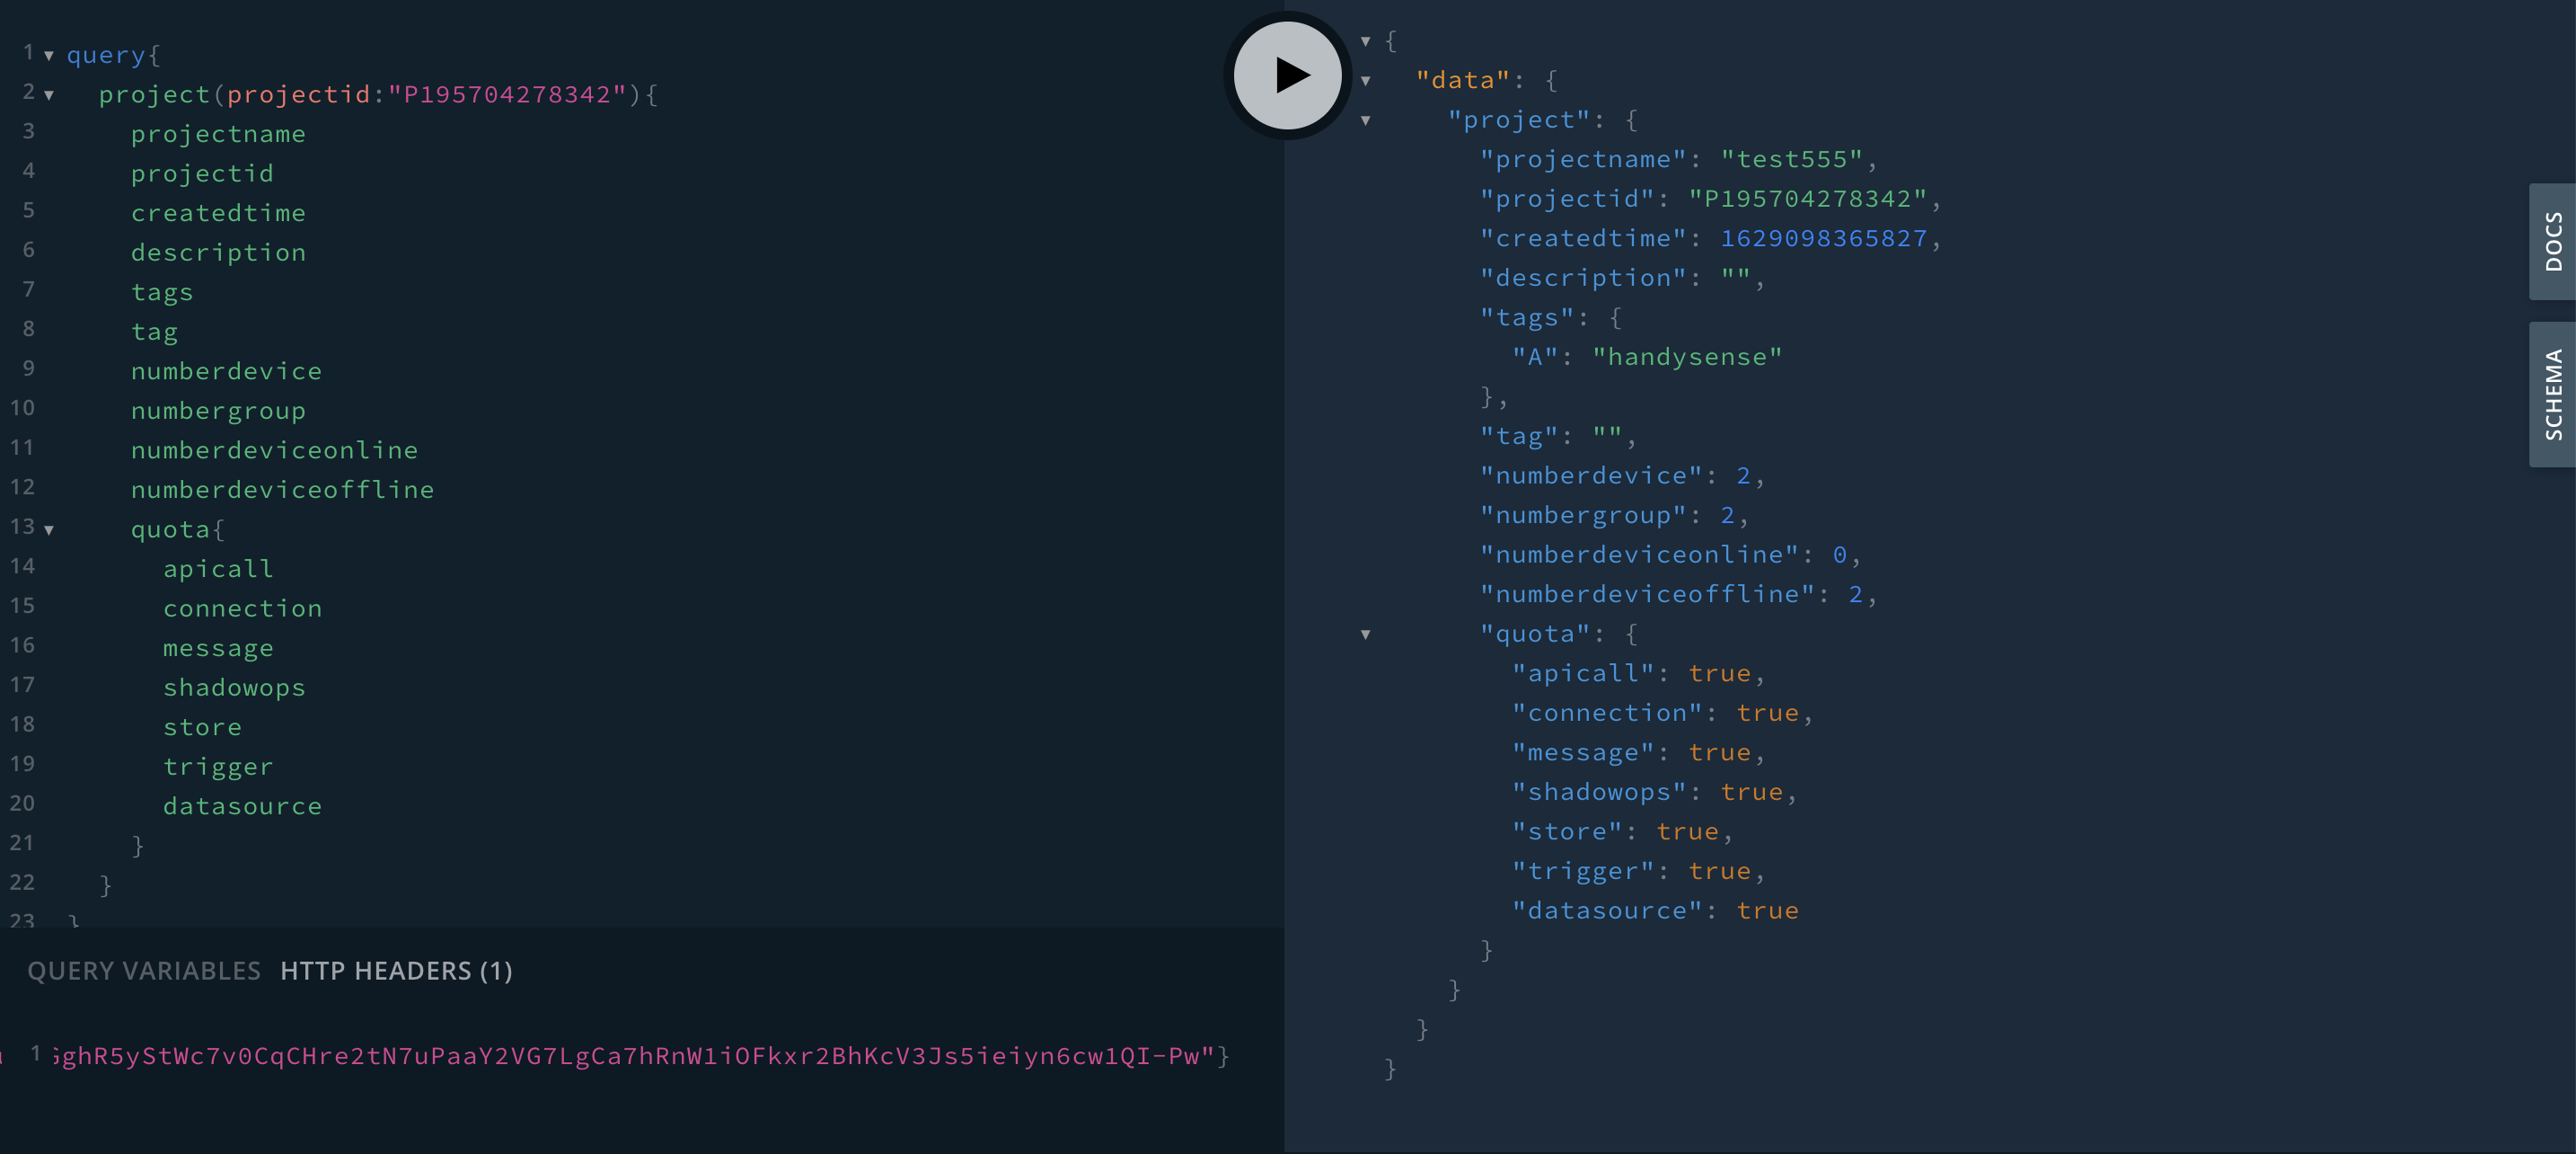Open the SCHEMA side panel
The height and width of the screenshot is (1154, 2576).
pos(2552,395)
